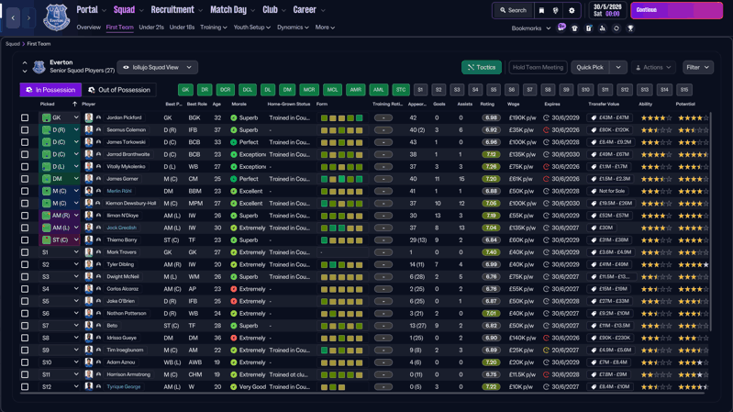Click the Quick Pick button

590,67
